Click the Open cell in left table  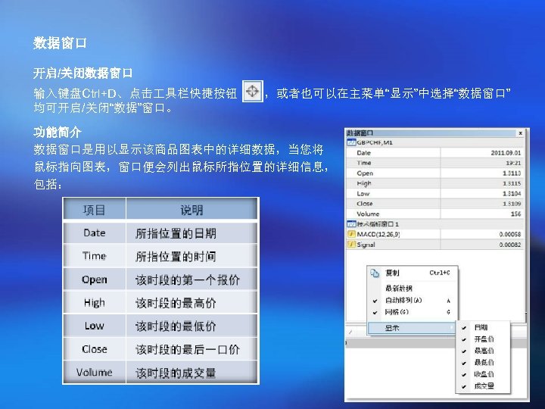tap(94, 279)
